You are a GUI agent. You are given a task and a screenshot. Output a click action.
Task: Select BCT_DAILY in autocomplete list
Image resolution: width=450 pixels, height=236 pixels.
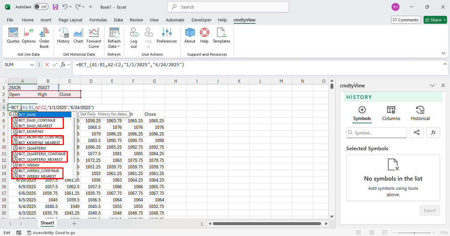tap(41, 115)
